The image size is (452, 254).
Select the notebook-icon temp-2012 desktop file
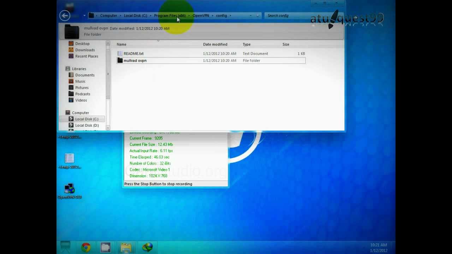click(x=69, y=161)
